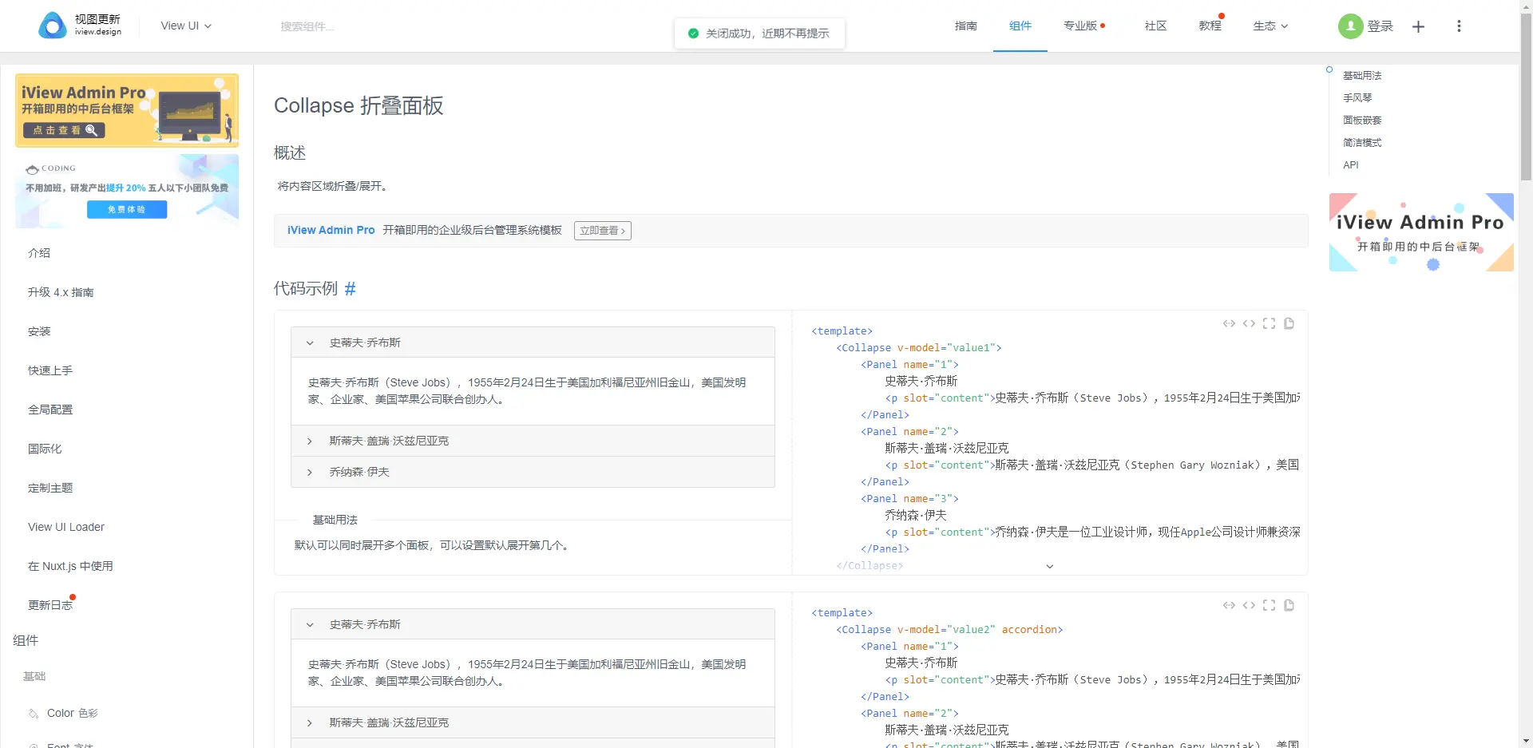Jump to 简洁模式 in the right anchor list
The image size is (1533, 748).
(x=1362, y=143)
